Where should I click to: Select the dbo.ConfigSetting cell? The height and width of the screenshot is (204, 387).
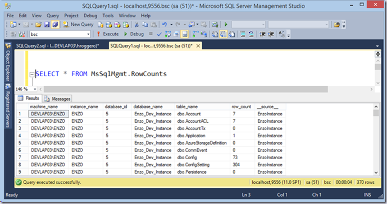[202, 165]
